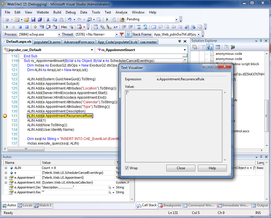This screenshot has width=271, height=218.
Task: Close the Default.aspx.vb document with the X
Action: pos(185,41)
